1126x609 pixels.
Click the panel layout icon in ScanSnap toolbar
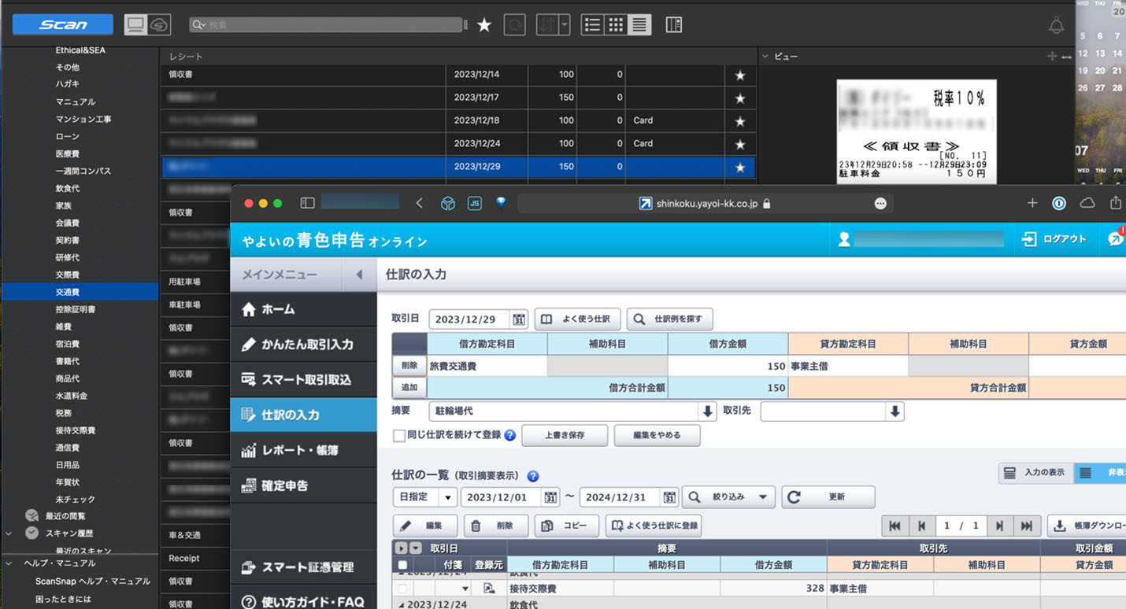tap(673, 25)
